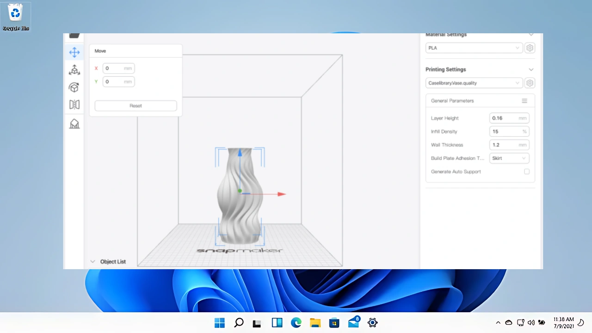Click the Layer Height value field
This screenshot has height=333, width=592.
point(509,118)
